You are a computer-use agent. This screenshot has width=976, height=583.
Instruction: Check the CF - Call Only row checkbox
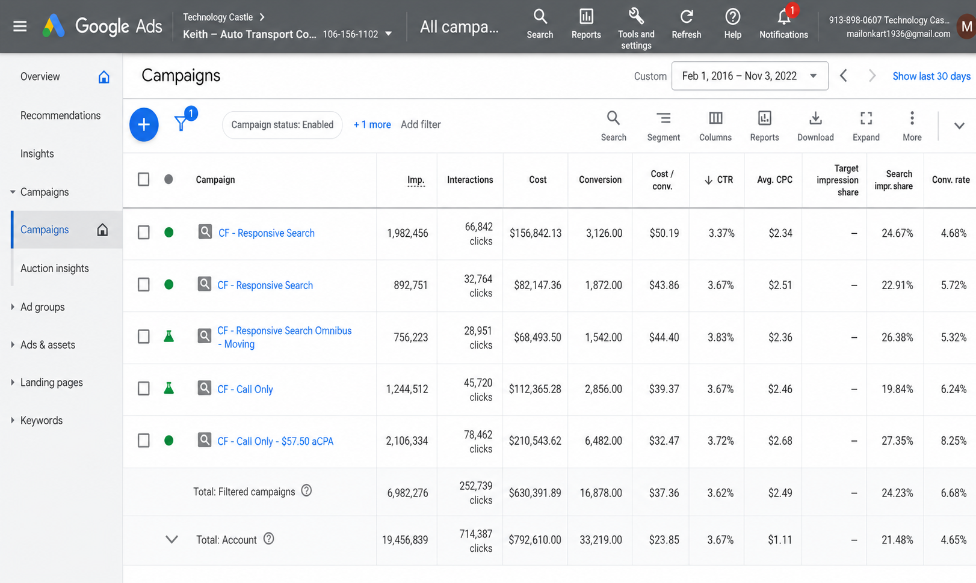[x=143, y=388]
